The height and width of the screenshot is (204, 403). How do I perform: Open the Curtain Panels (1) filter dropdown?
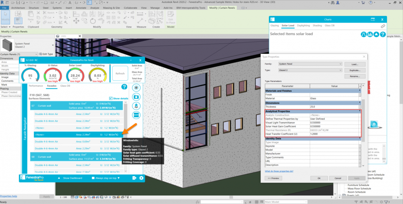[x=19, y=54]
